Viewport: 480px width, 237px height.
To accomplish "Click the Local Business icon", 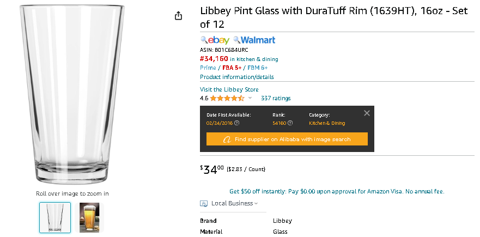I will [x=204, y=203].
